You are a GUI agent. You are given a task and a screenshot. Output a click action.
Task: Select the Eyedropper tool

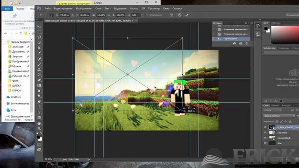[39, 53]
